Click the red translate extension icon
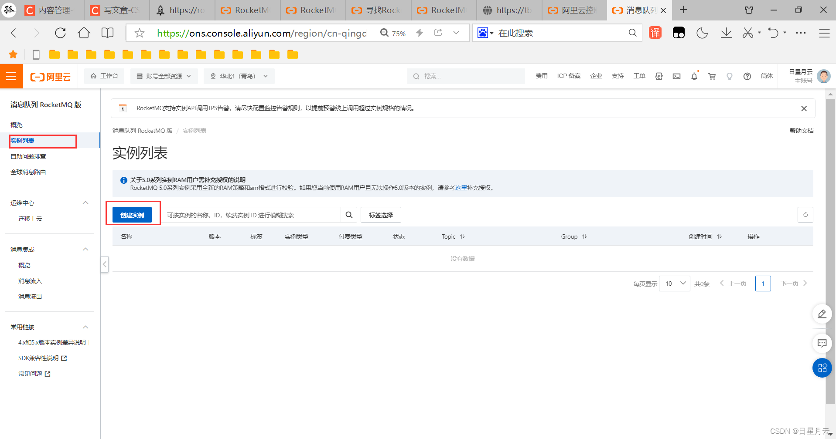Image resolution: width=836 pixels, height=439 pixels. tap(655, 33)
